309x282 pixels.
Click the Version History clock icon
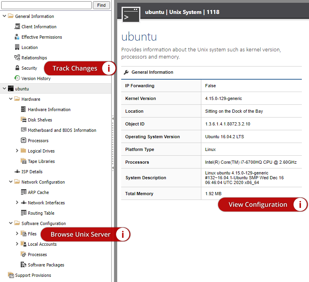pos(17,78)
